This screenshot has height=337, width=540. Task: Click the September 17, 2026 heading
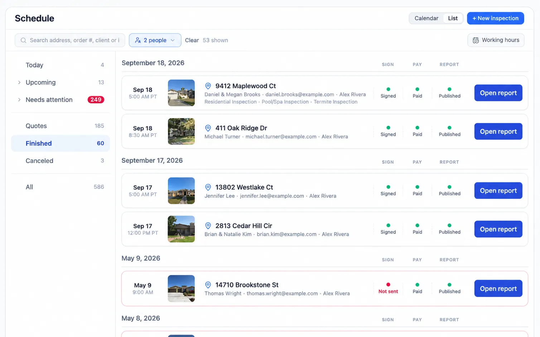(152, 161)
